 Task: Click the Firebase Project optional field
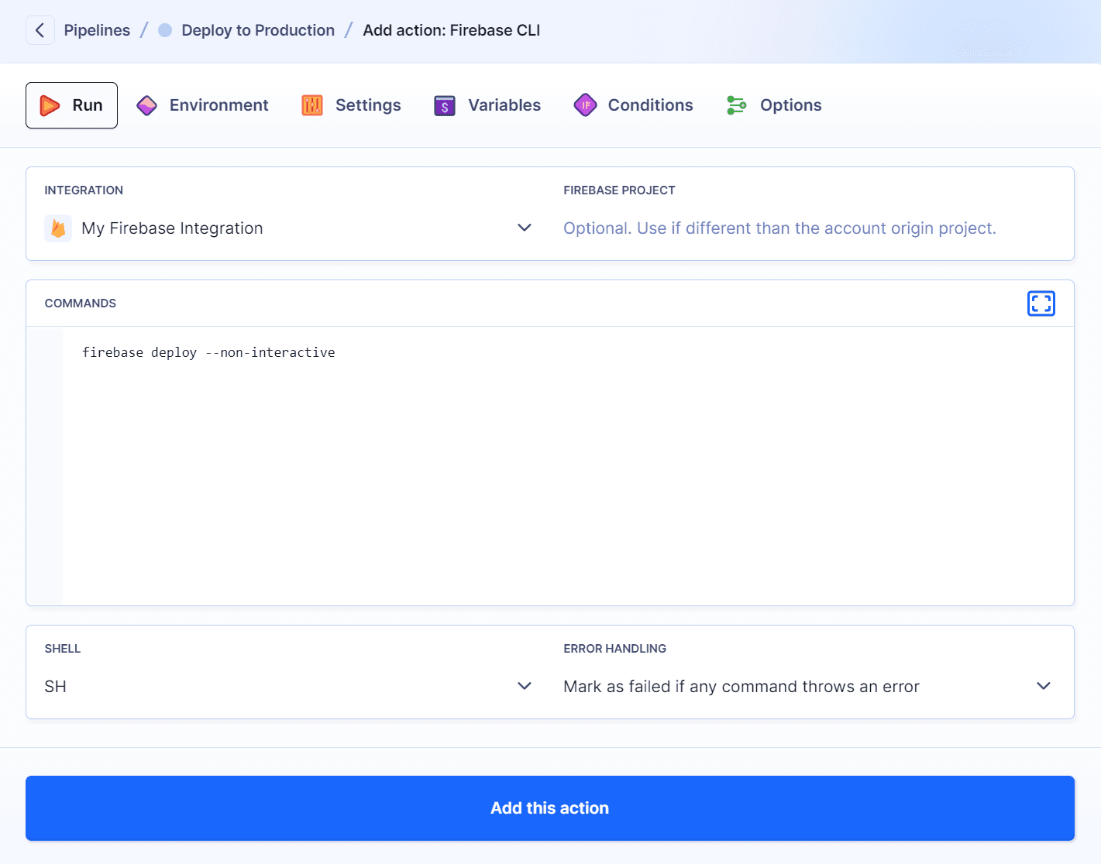(779, 228)
